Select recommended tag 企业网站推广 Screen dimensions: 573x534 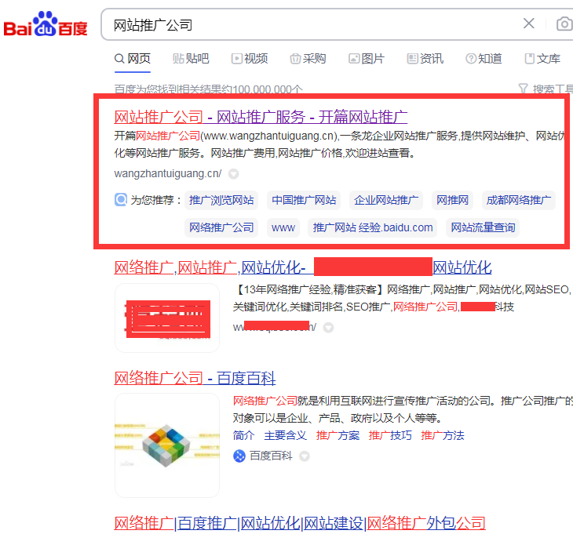coord(386,200)
